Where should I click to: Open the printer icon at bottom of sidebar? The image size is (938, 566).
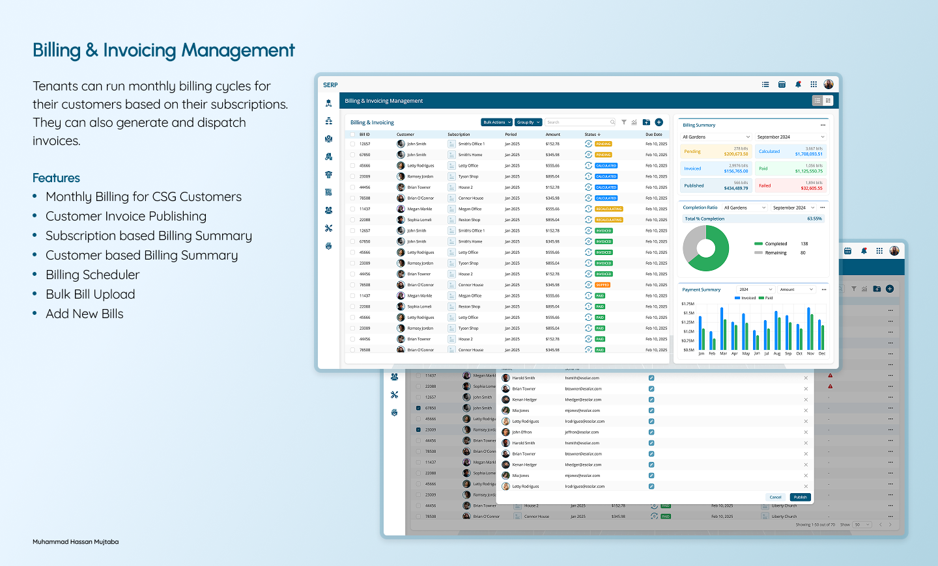(x=329, y=247)
